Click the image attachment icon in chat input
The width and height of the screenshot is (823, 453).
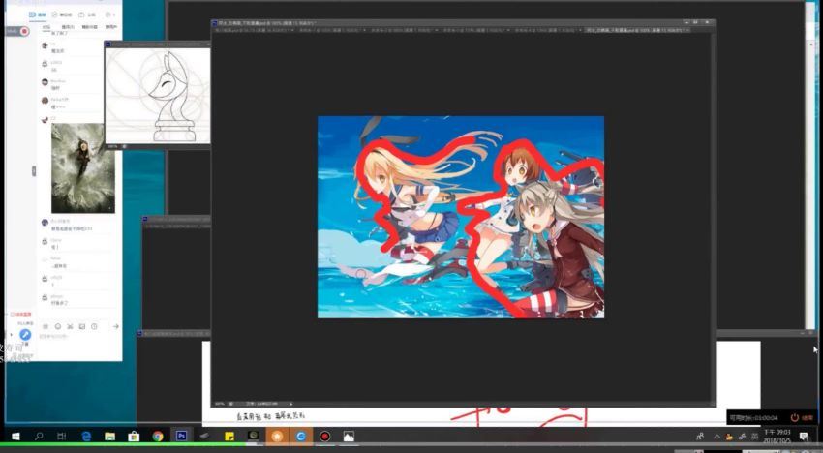[82, 326]
